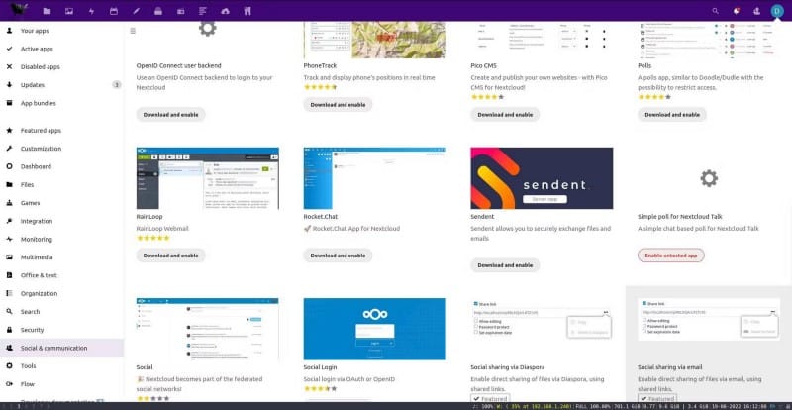
Task: Download and enable the RainLoop app
Action: [x=170, y=256]
